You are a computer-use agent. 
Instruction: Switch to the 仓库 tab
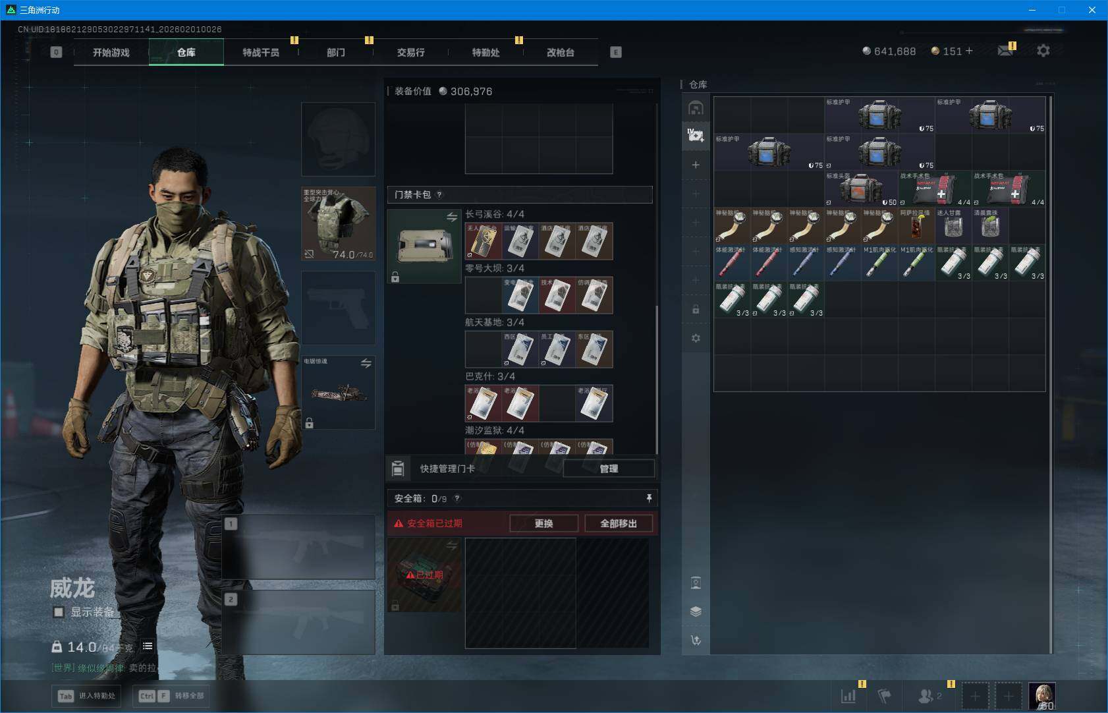[x=186, y=52]
